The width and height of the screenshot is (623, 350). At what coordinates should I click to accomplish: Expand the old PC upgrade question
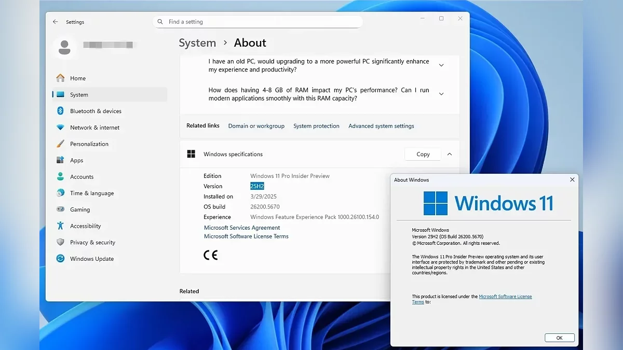point(441,65)
